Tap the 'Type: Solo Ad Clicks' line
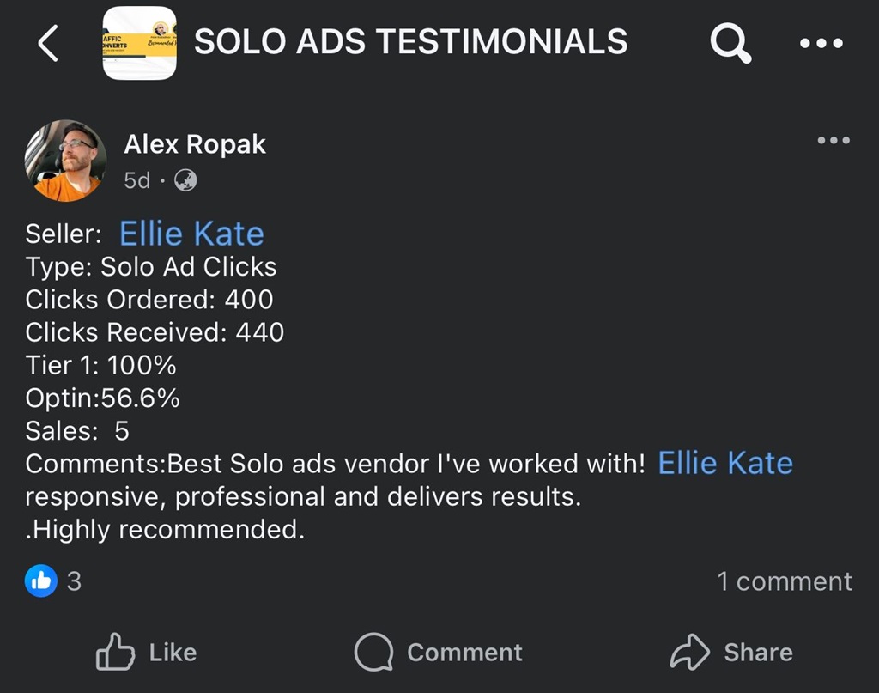The image size is (879, 693). point(151,267)
